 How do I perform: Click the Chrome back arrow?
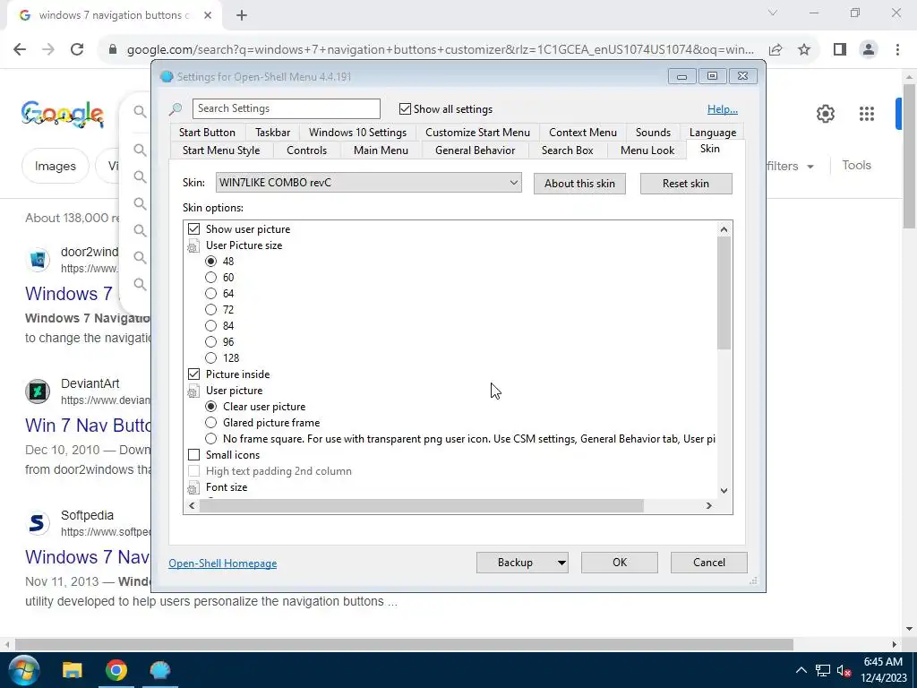click(20, 50)
